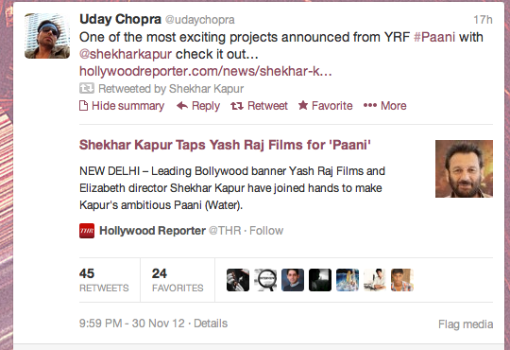Click the Shekhar Kapur article photo
The height and width of the screenshot is (350, 510).
464,168
